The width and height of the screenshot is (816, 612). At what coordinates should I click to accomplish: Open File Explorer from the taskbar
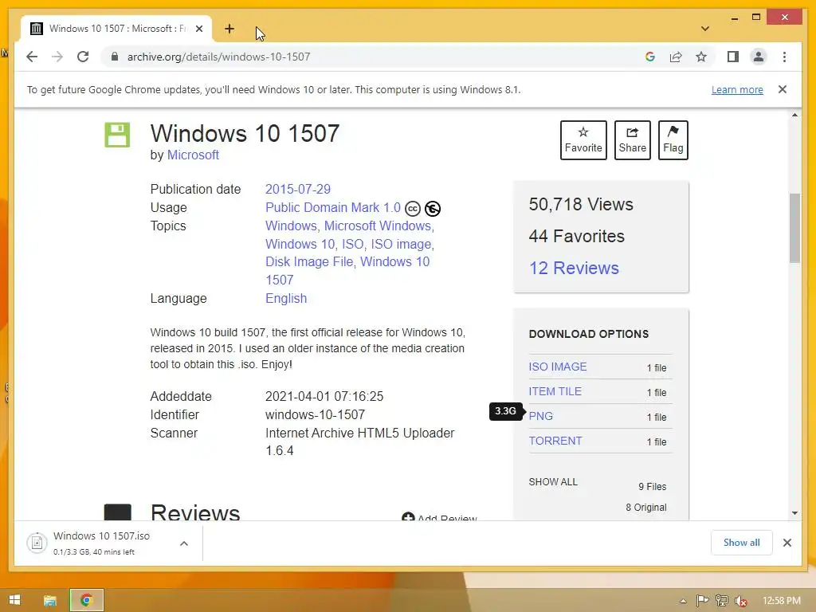[50, 601]
